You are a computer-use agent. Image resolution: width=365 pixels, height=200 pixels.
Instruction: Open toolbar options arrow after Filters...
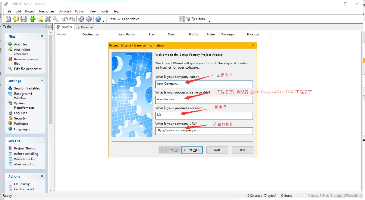point(210,21)
